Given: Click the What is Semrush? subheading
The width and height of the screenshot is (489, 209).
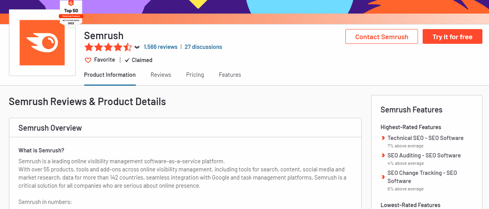Looking at the screenshot, I should (42, 150).
